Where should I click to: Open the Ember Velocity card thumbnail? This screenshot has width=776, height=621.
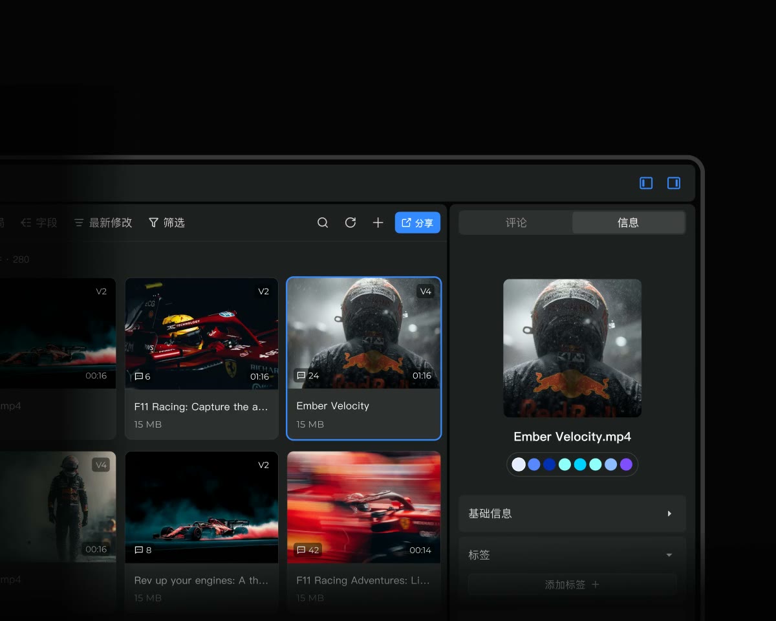pos(363,333)
